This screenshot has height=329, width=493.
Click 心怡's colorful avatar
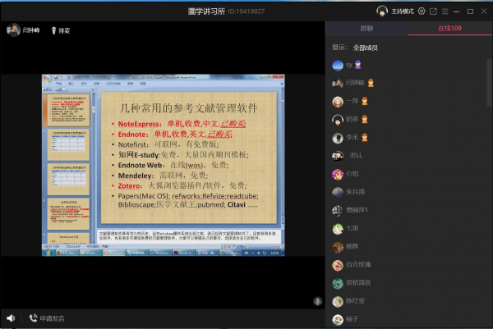click(338, 174)
